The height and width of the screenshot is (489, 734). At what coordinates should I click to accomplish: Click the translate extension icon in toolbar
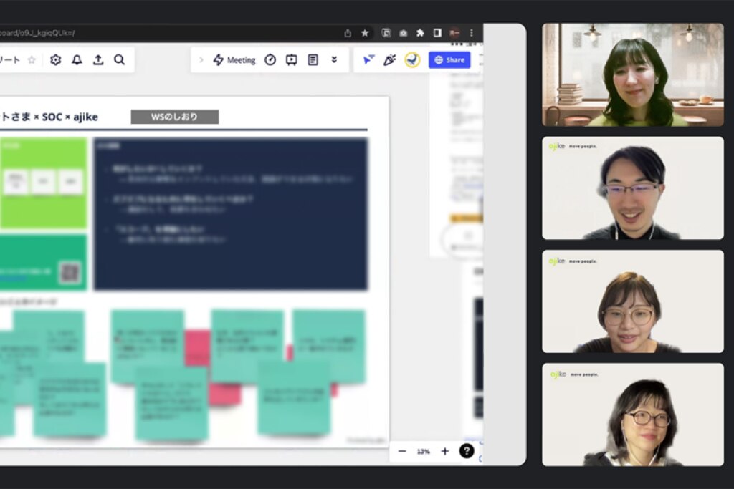pos(386,33)
